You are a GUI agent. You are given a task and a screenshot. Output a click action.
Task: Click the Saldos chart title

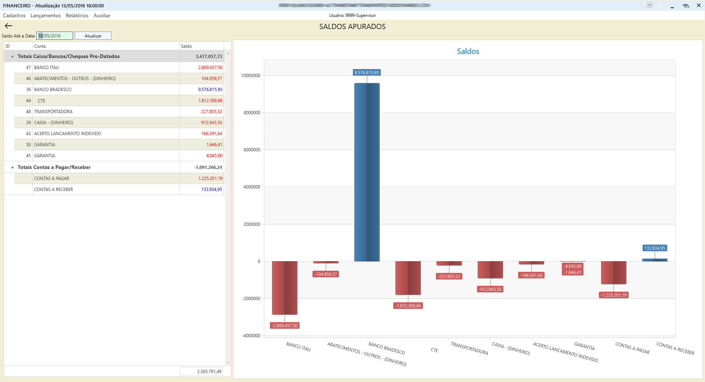pos(468,51)
